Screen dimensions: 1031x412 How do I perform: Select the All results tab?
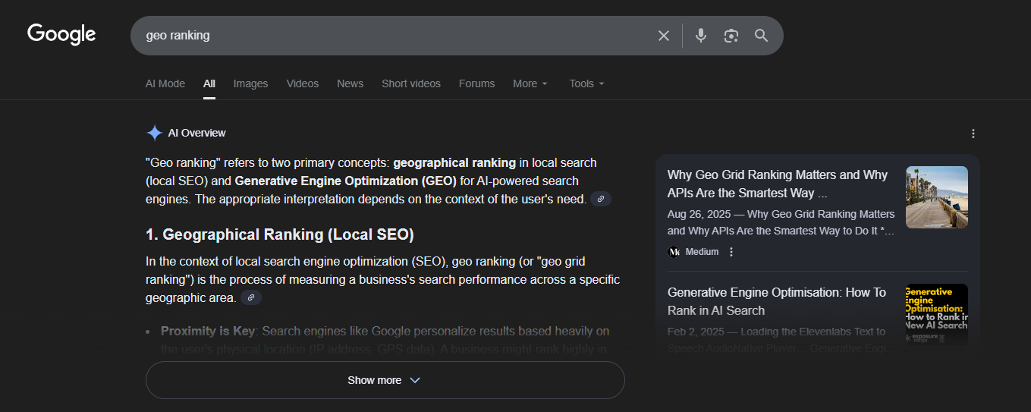click(x=209, y=83)
